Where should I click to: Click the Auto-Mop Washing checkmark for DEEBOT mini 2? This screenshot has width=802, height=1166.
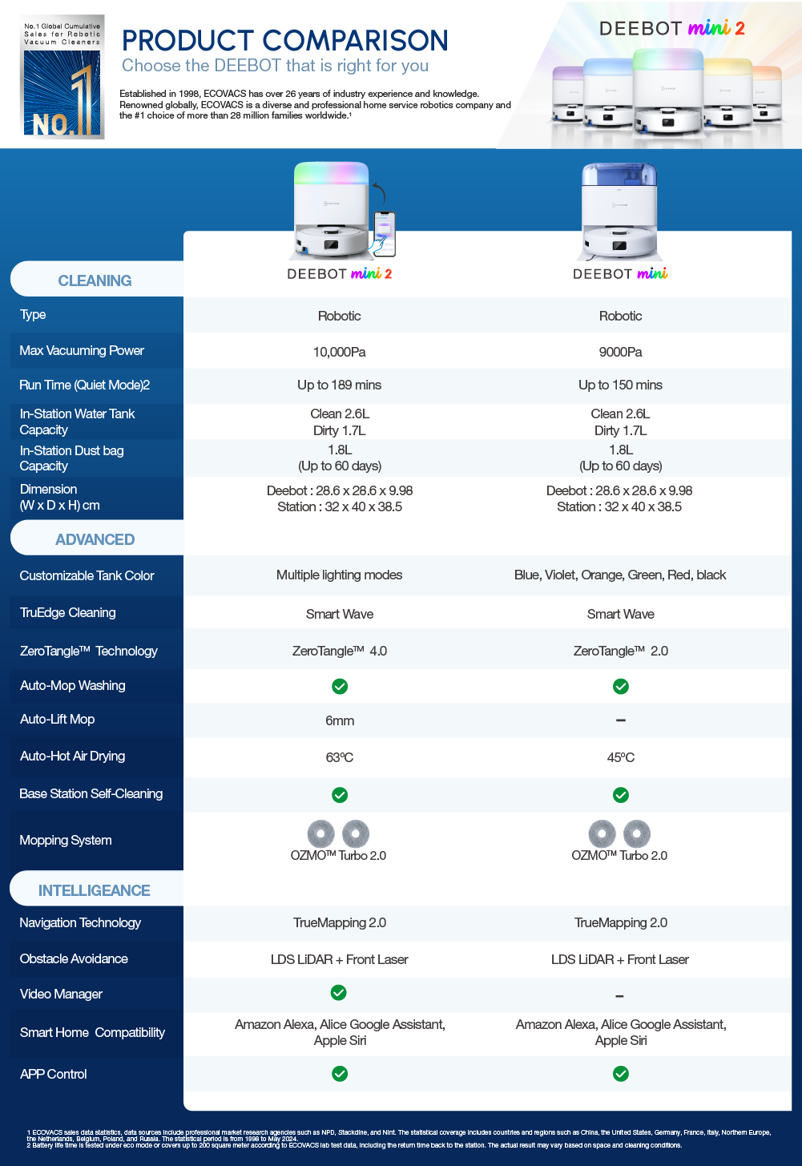(x=340, y=686)
